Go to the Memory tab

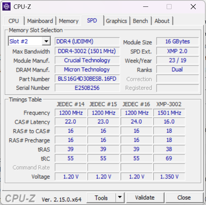(x=69, y=21)
